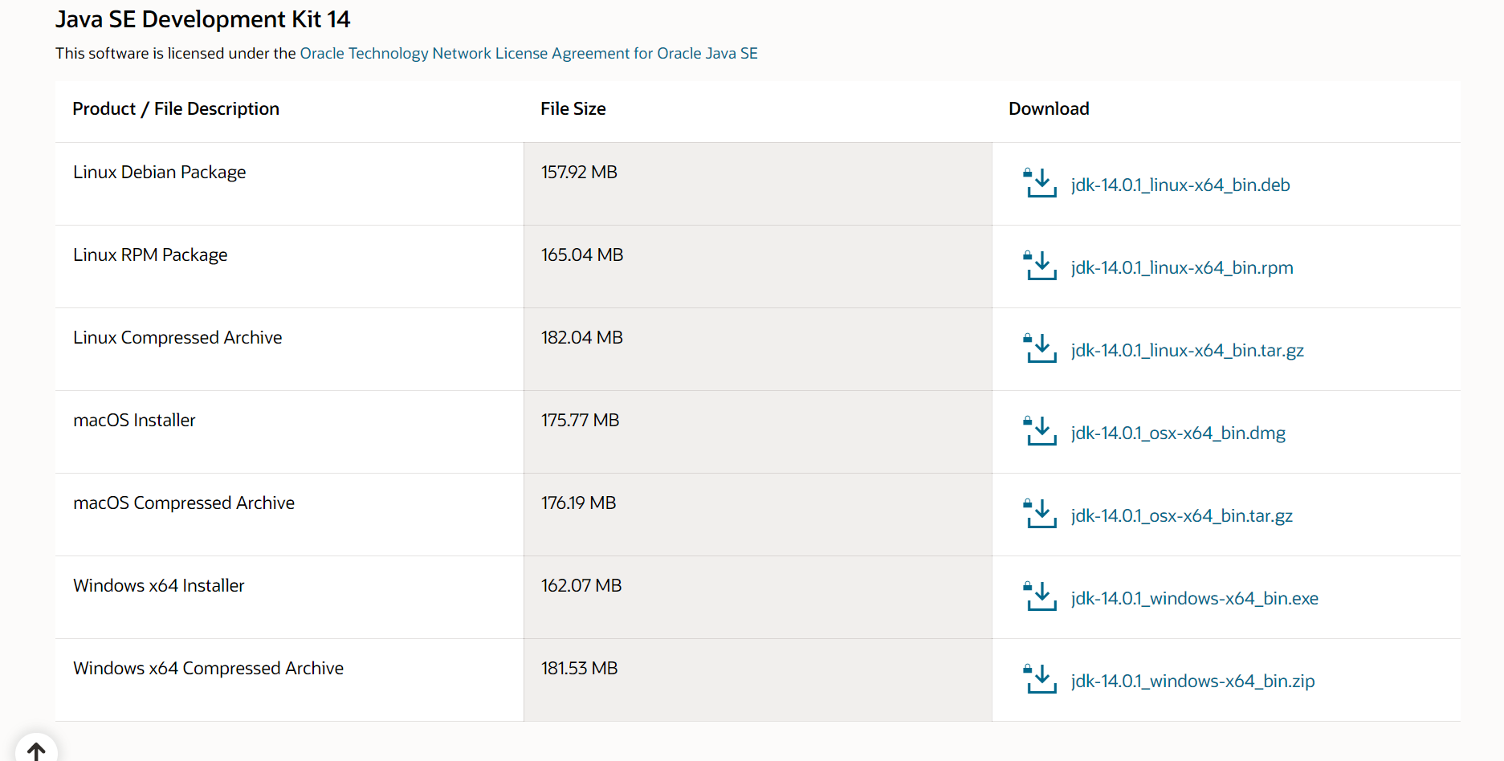Download jdk-14.0.1_linux-x64_bin.deb link
Image resolution: width=1504 pixels, height=761 pixels.
pyautogui.click(x=1180, y=185)
